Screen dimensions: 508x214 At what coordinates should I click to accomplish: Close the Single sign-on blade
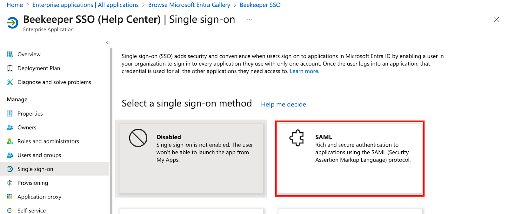pos(497,20)
